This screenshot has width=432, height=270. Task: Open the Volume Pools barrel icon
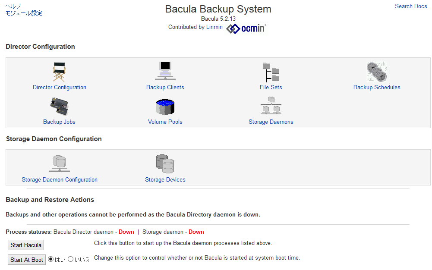click(x=165, y=107)
